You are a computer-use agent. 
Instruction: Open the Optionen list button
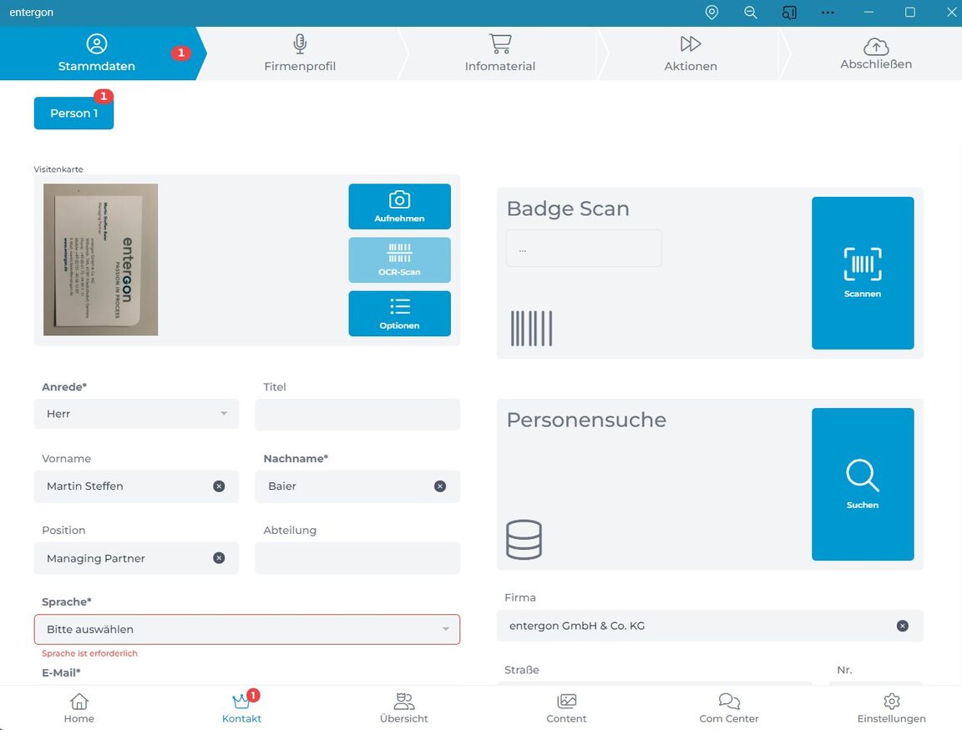pos(399,313)
